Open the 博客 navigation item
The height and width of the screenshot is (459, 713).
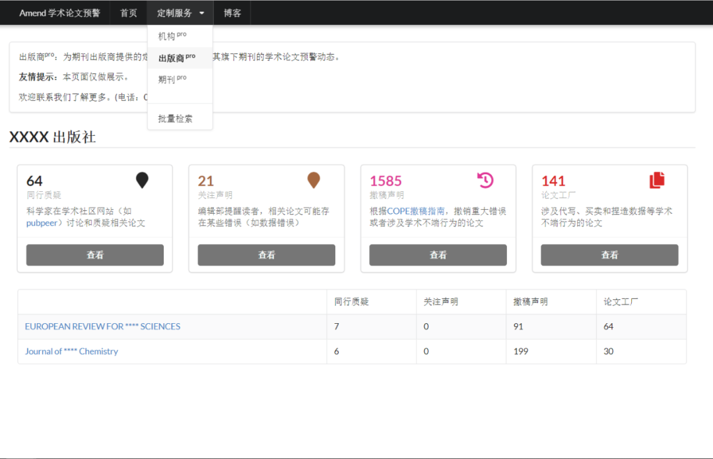(232, 13)
